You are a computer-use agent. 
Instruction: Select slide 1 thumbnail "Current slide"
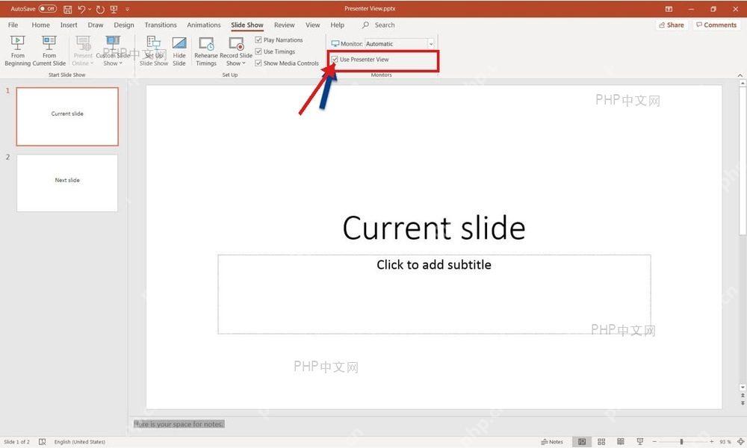point(67,116)
